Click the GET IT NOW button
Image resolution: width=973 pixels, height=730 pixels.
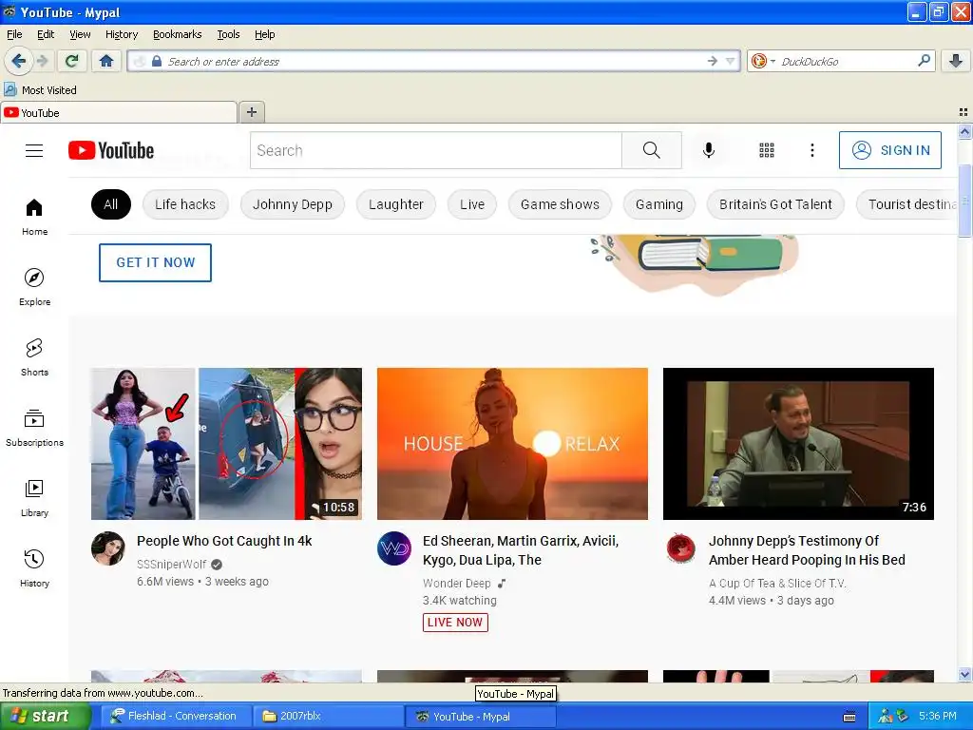pos(155,262)
